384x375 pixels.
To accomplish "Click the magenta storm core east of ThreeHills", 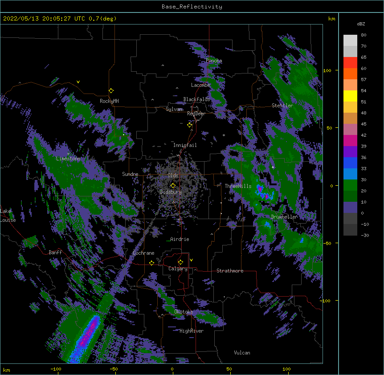I will 260,189.
